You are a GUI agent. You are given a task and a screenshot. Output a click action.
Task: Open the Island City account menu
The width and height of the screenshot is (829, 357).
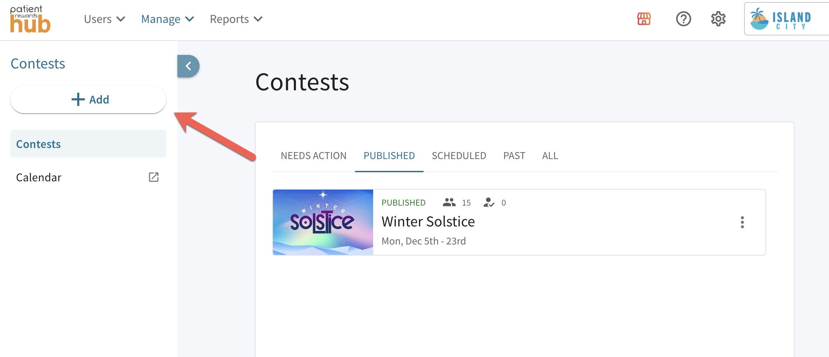[x=787, y=19]
